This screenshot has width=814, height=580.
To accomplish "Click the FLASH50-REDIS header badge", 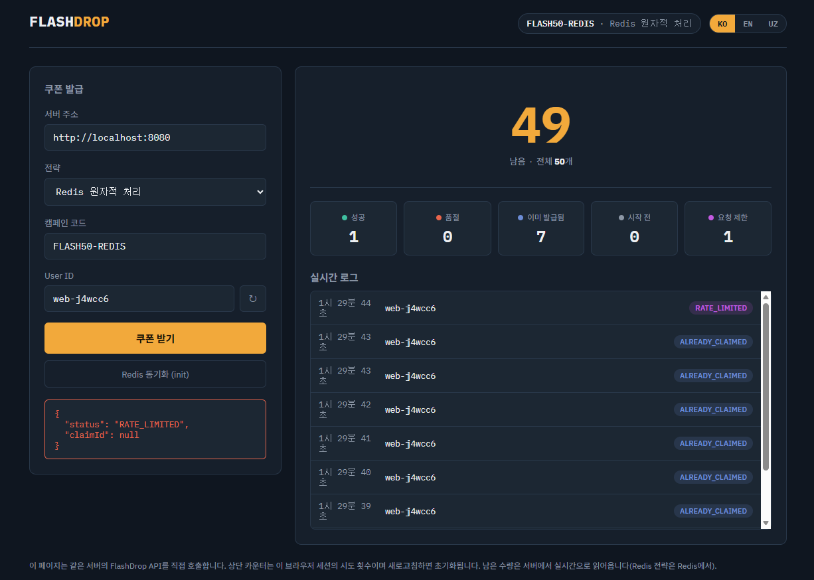I will coord(610,24).
